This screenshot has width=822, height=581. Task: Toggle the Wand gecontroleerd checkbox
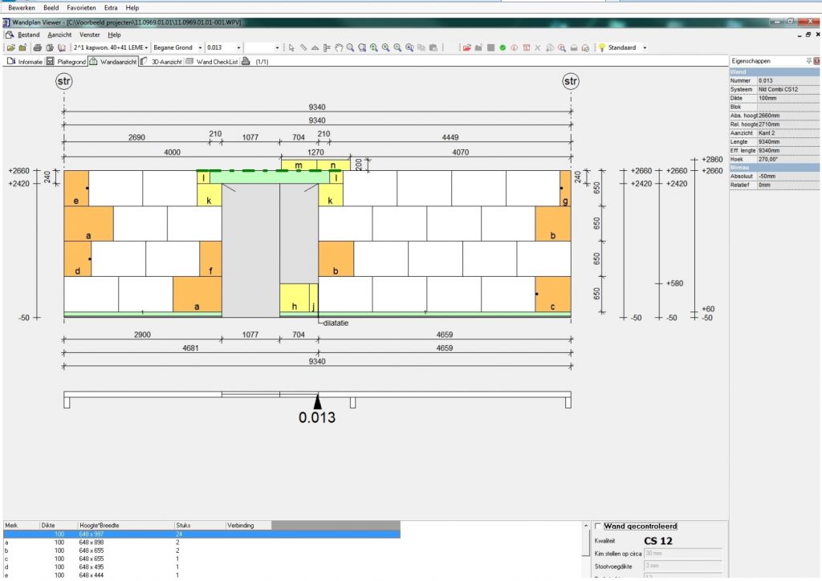click(x=597, y=526)
